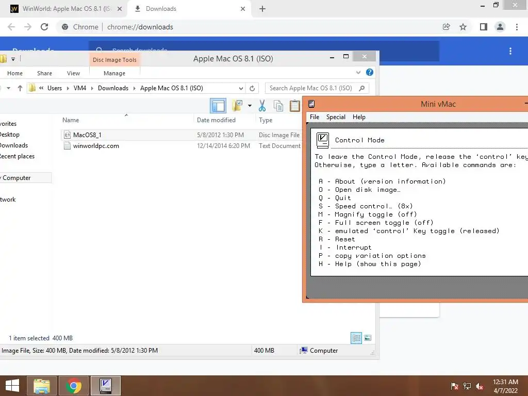Sort files by Date modified column
The width and height of the screenshot is (528, 396).
216,120
